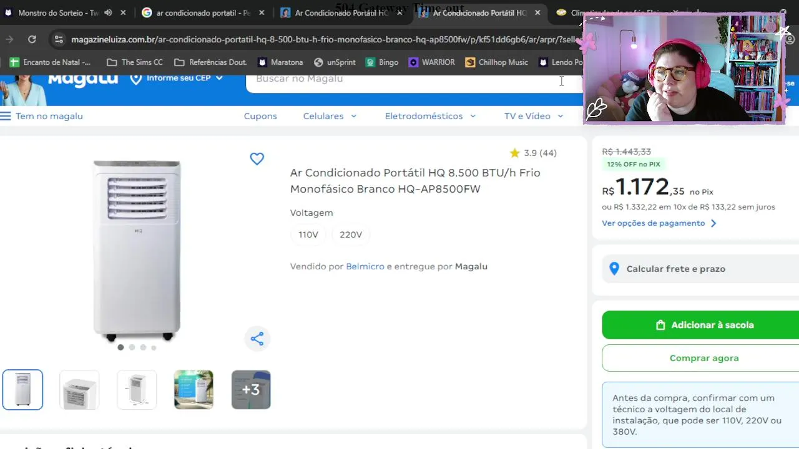Open +3 more images thumbnail

(251, 390)
